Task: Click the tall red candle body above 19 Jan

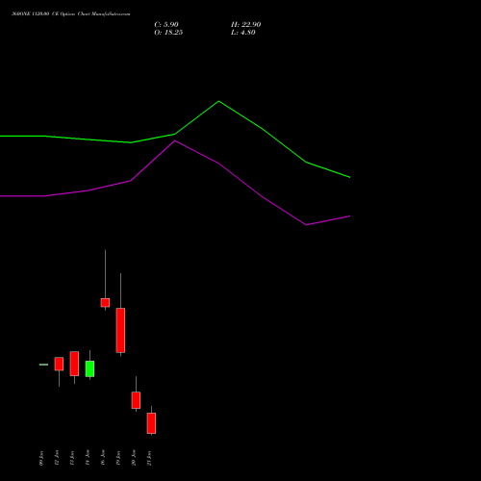Action: [x=120, y=330]
